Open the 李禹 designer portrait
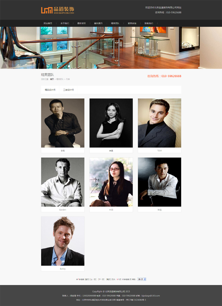This screenshot has height=306, width=222. coord(62,123)
